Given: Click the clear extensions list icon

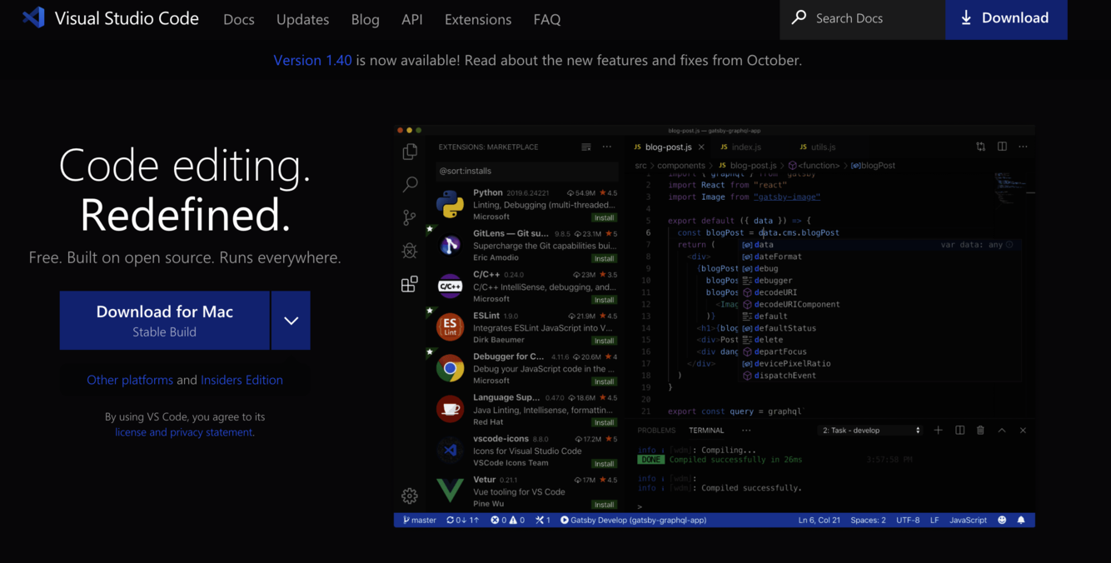Looking at the screenshot, I should (586, 147).
